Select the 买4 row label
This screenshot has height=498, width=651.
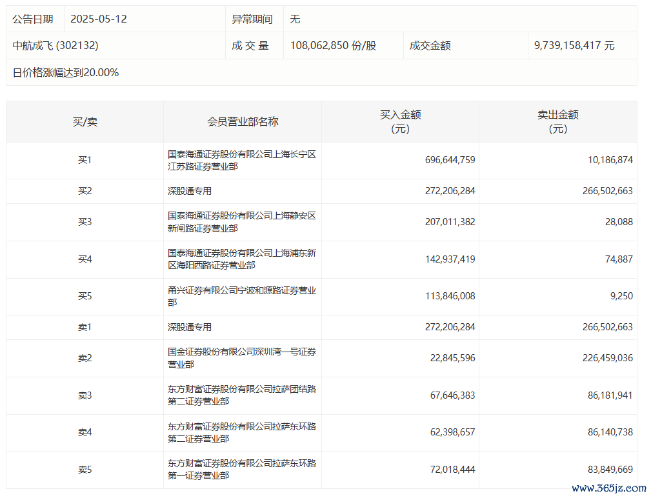click(85, 259)
